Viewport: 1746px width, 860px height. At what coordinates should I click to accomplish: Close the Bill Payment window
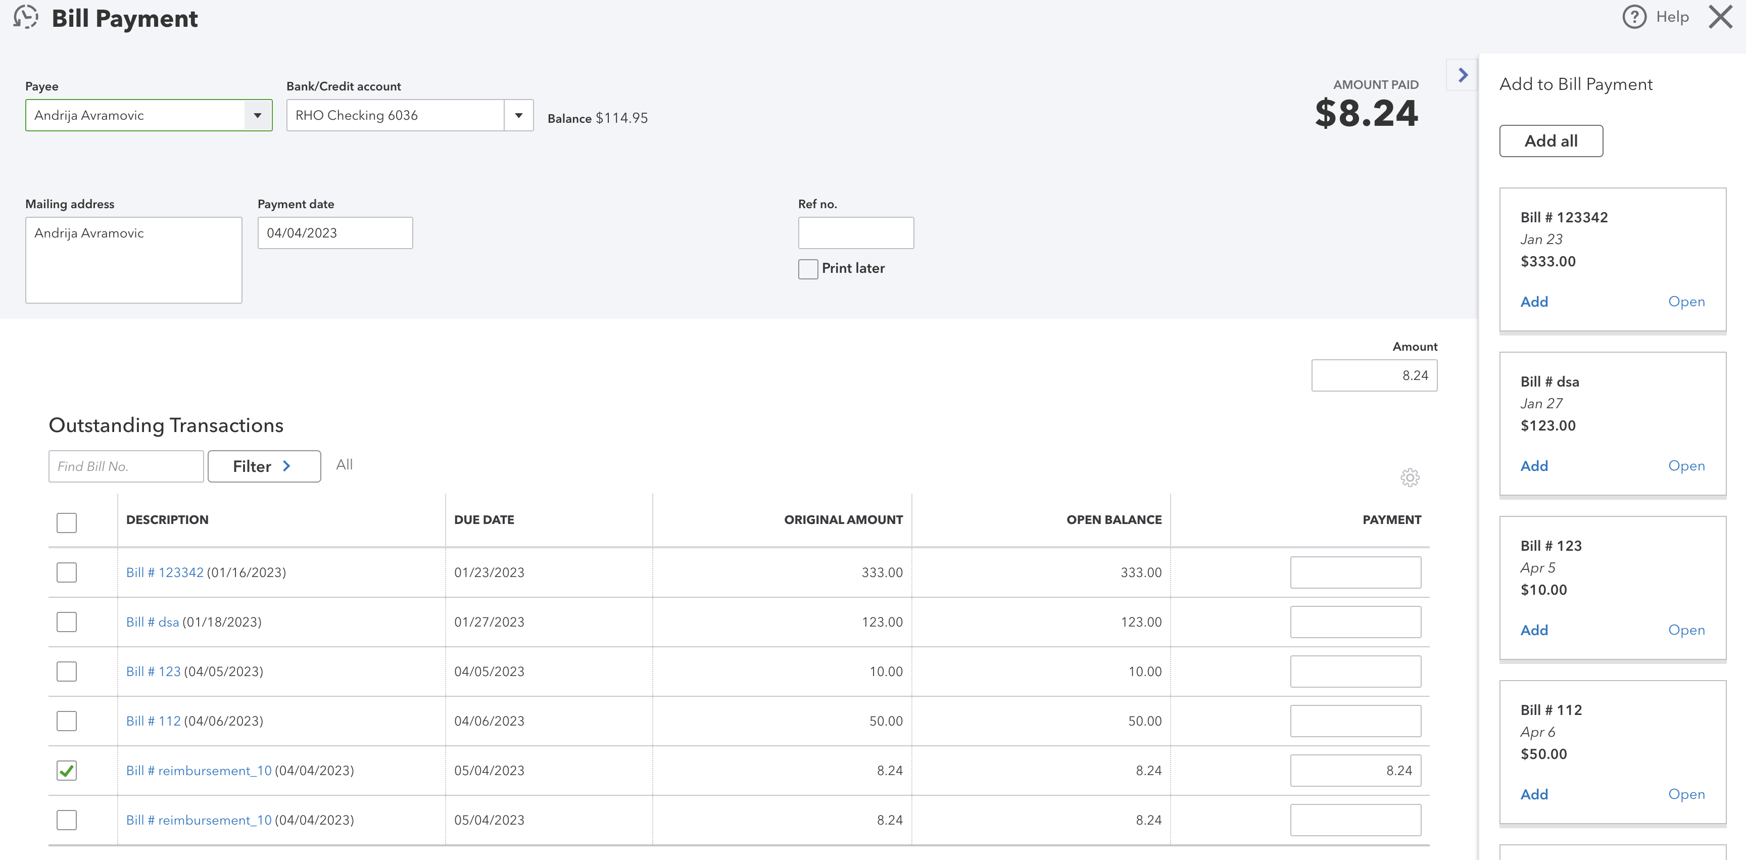1720,17
